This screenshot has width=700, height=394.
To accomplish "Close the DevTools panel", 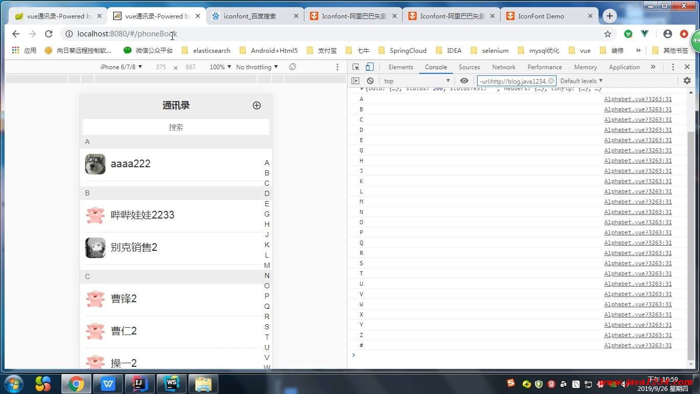I will pyautogui.click(x=687, y=67).
